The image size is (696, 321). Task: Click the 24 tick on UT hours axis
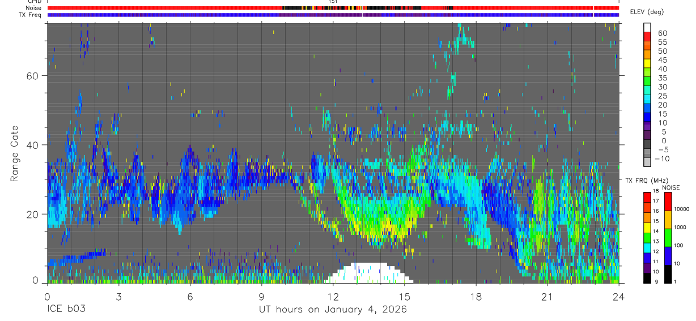coord(619,296)
